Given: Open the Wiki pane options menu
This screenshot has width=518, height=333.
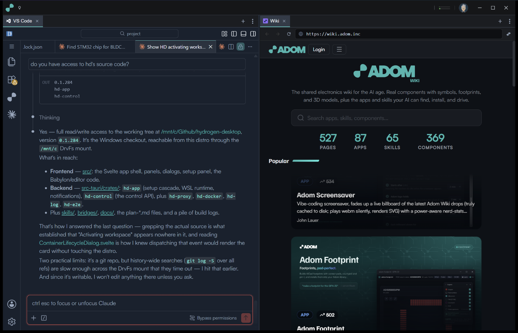Looking at the screenshot, I should [509, 21].
